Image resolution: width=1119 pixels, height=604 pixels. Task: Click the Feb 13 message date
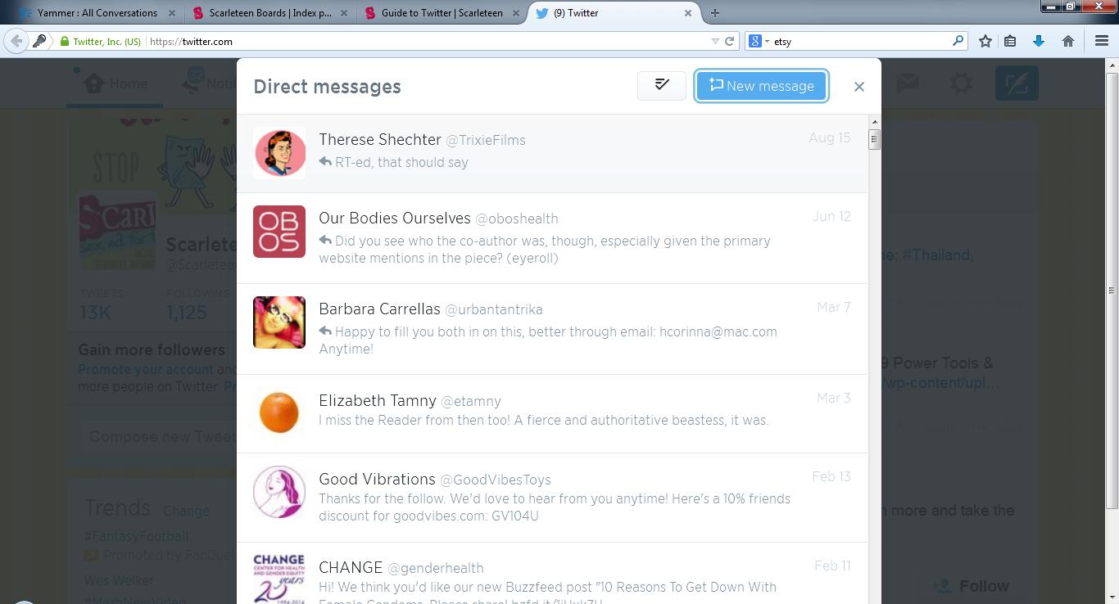pyautogui.click(x=831, y=476)
